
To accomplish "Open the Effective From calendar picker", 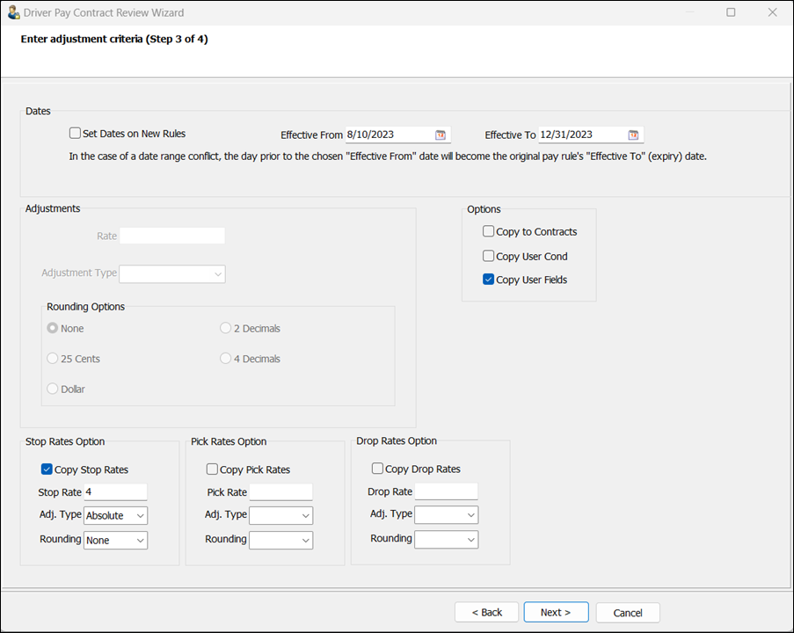I will 441,135.
